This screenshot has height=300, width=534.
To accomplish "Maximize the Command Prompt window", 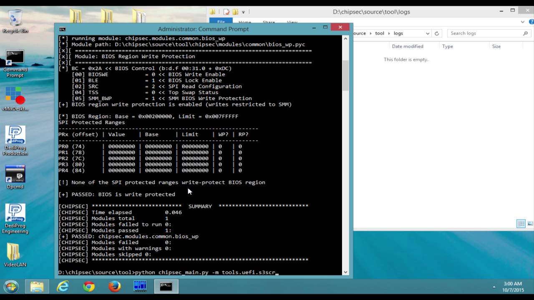I will tap(325, 27).
